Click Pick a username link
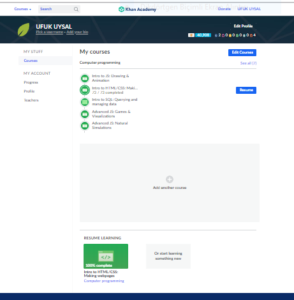Image resolution: width=294 pixels, height=300 pixels. tap(50, 32)
